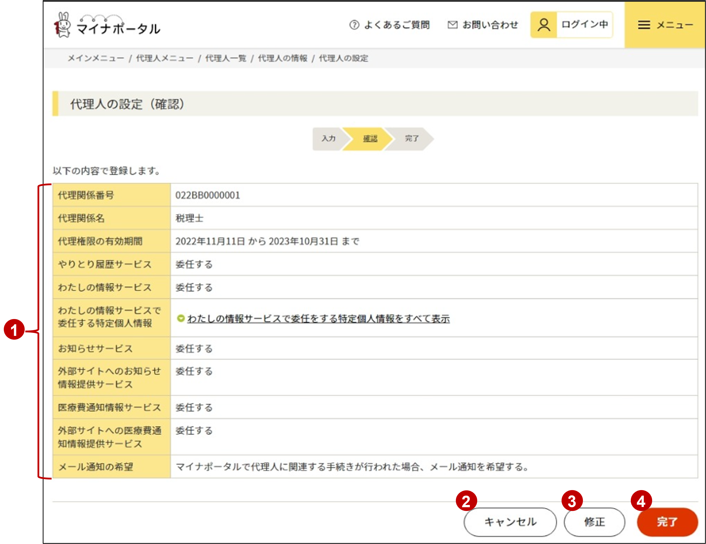The image size is (706, 544).
Task: Click the わたしの情報サービス label cell
Action: tap(112, 287)
